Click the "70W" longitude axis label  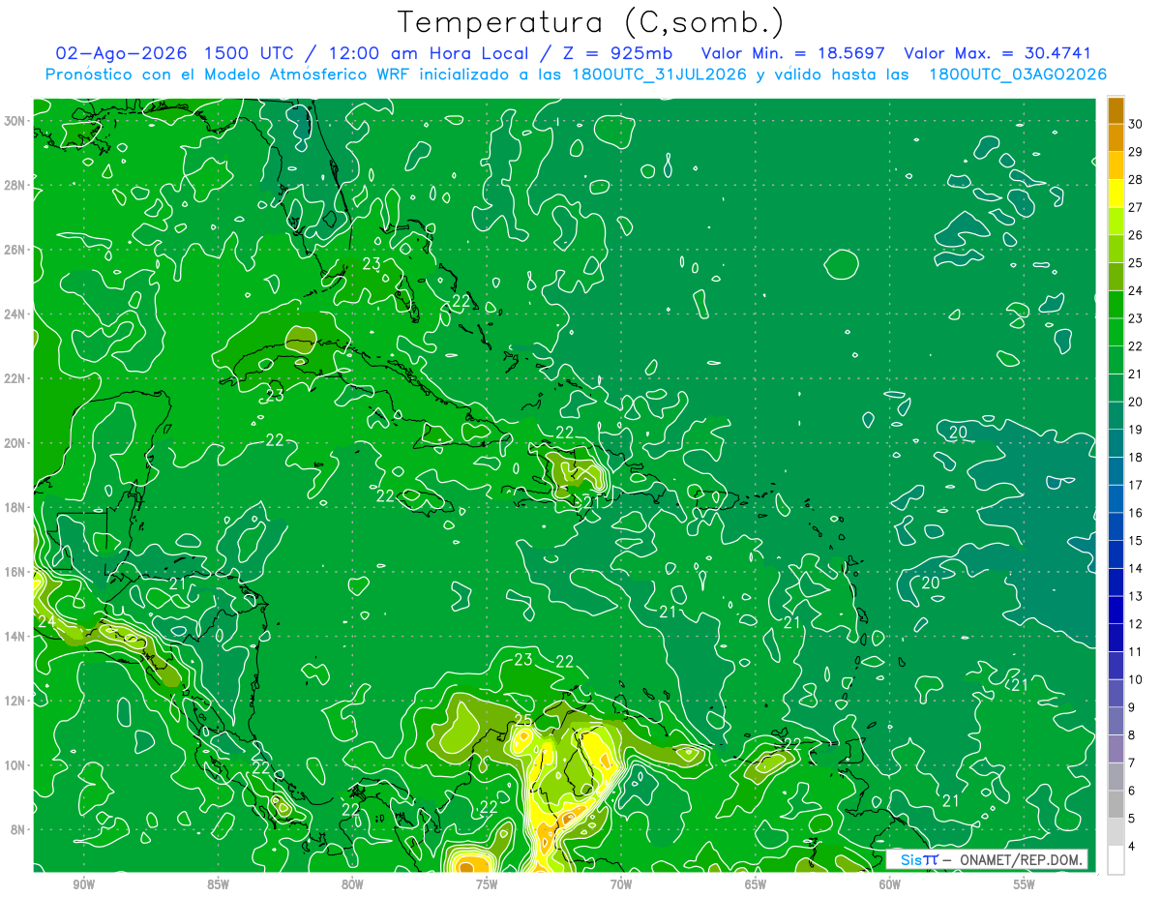pyautogui.click(x=621, y=884)
